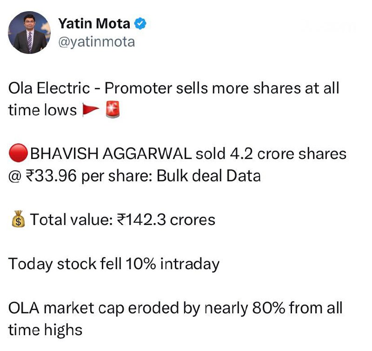Open the Yatin Mota display name
Viewport: 372px width, 351px height.
click(94, 23)
